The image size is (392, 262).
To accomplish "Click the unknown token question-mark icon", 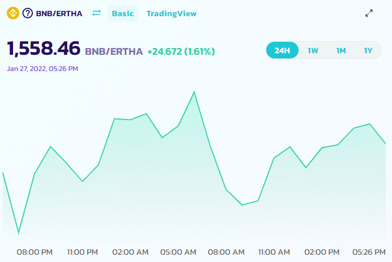I will point(28,13).
